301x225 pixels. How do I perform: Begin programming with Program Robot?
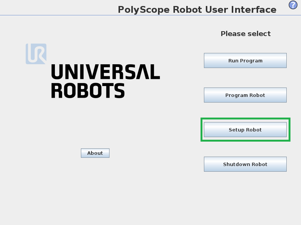[x=245, y=95]
